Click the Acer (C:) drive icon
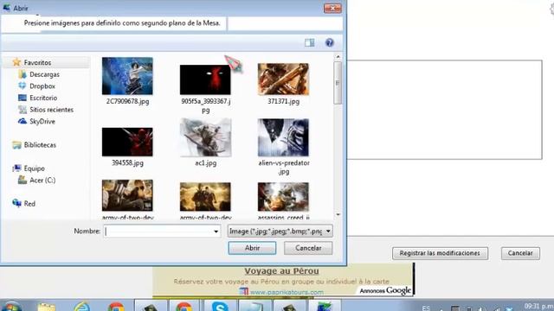Screen dimensions: 554x311 (23, 180)
